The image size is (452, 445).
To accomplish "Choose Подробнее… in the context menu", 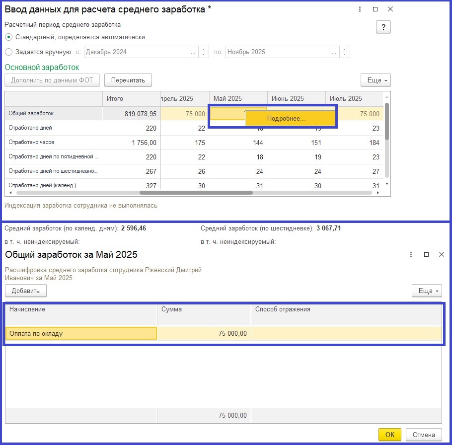I will coord(286,119).
